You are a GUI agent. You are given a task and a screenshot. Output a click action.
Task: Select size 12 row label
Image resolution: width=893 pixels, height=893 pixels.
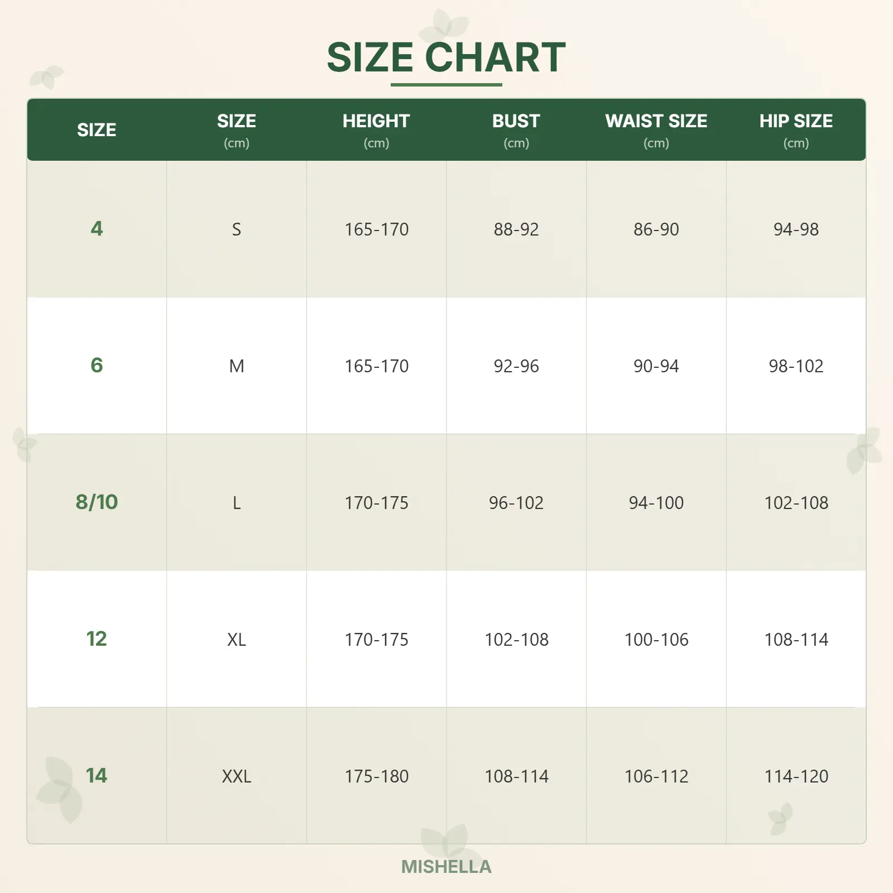coord(97,638)
